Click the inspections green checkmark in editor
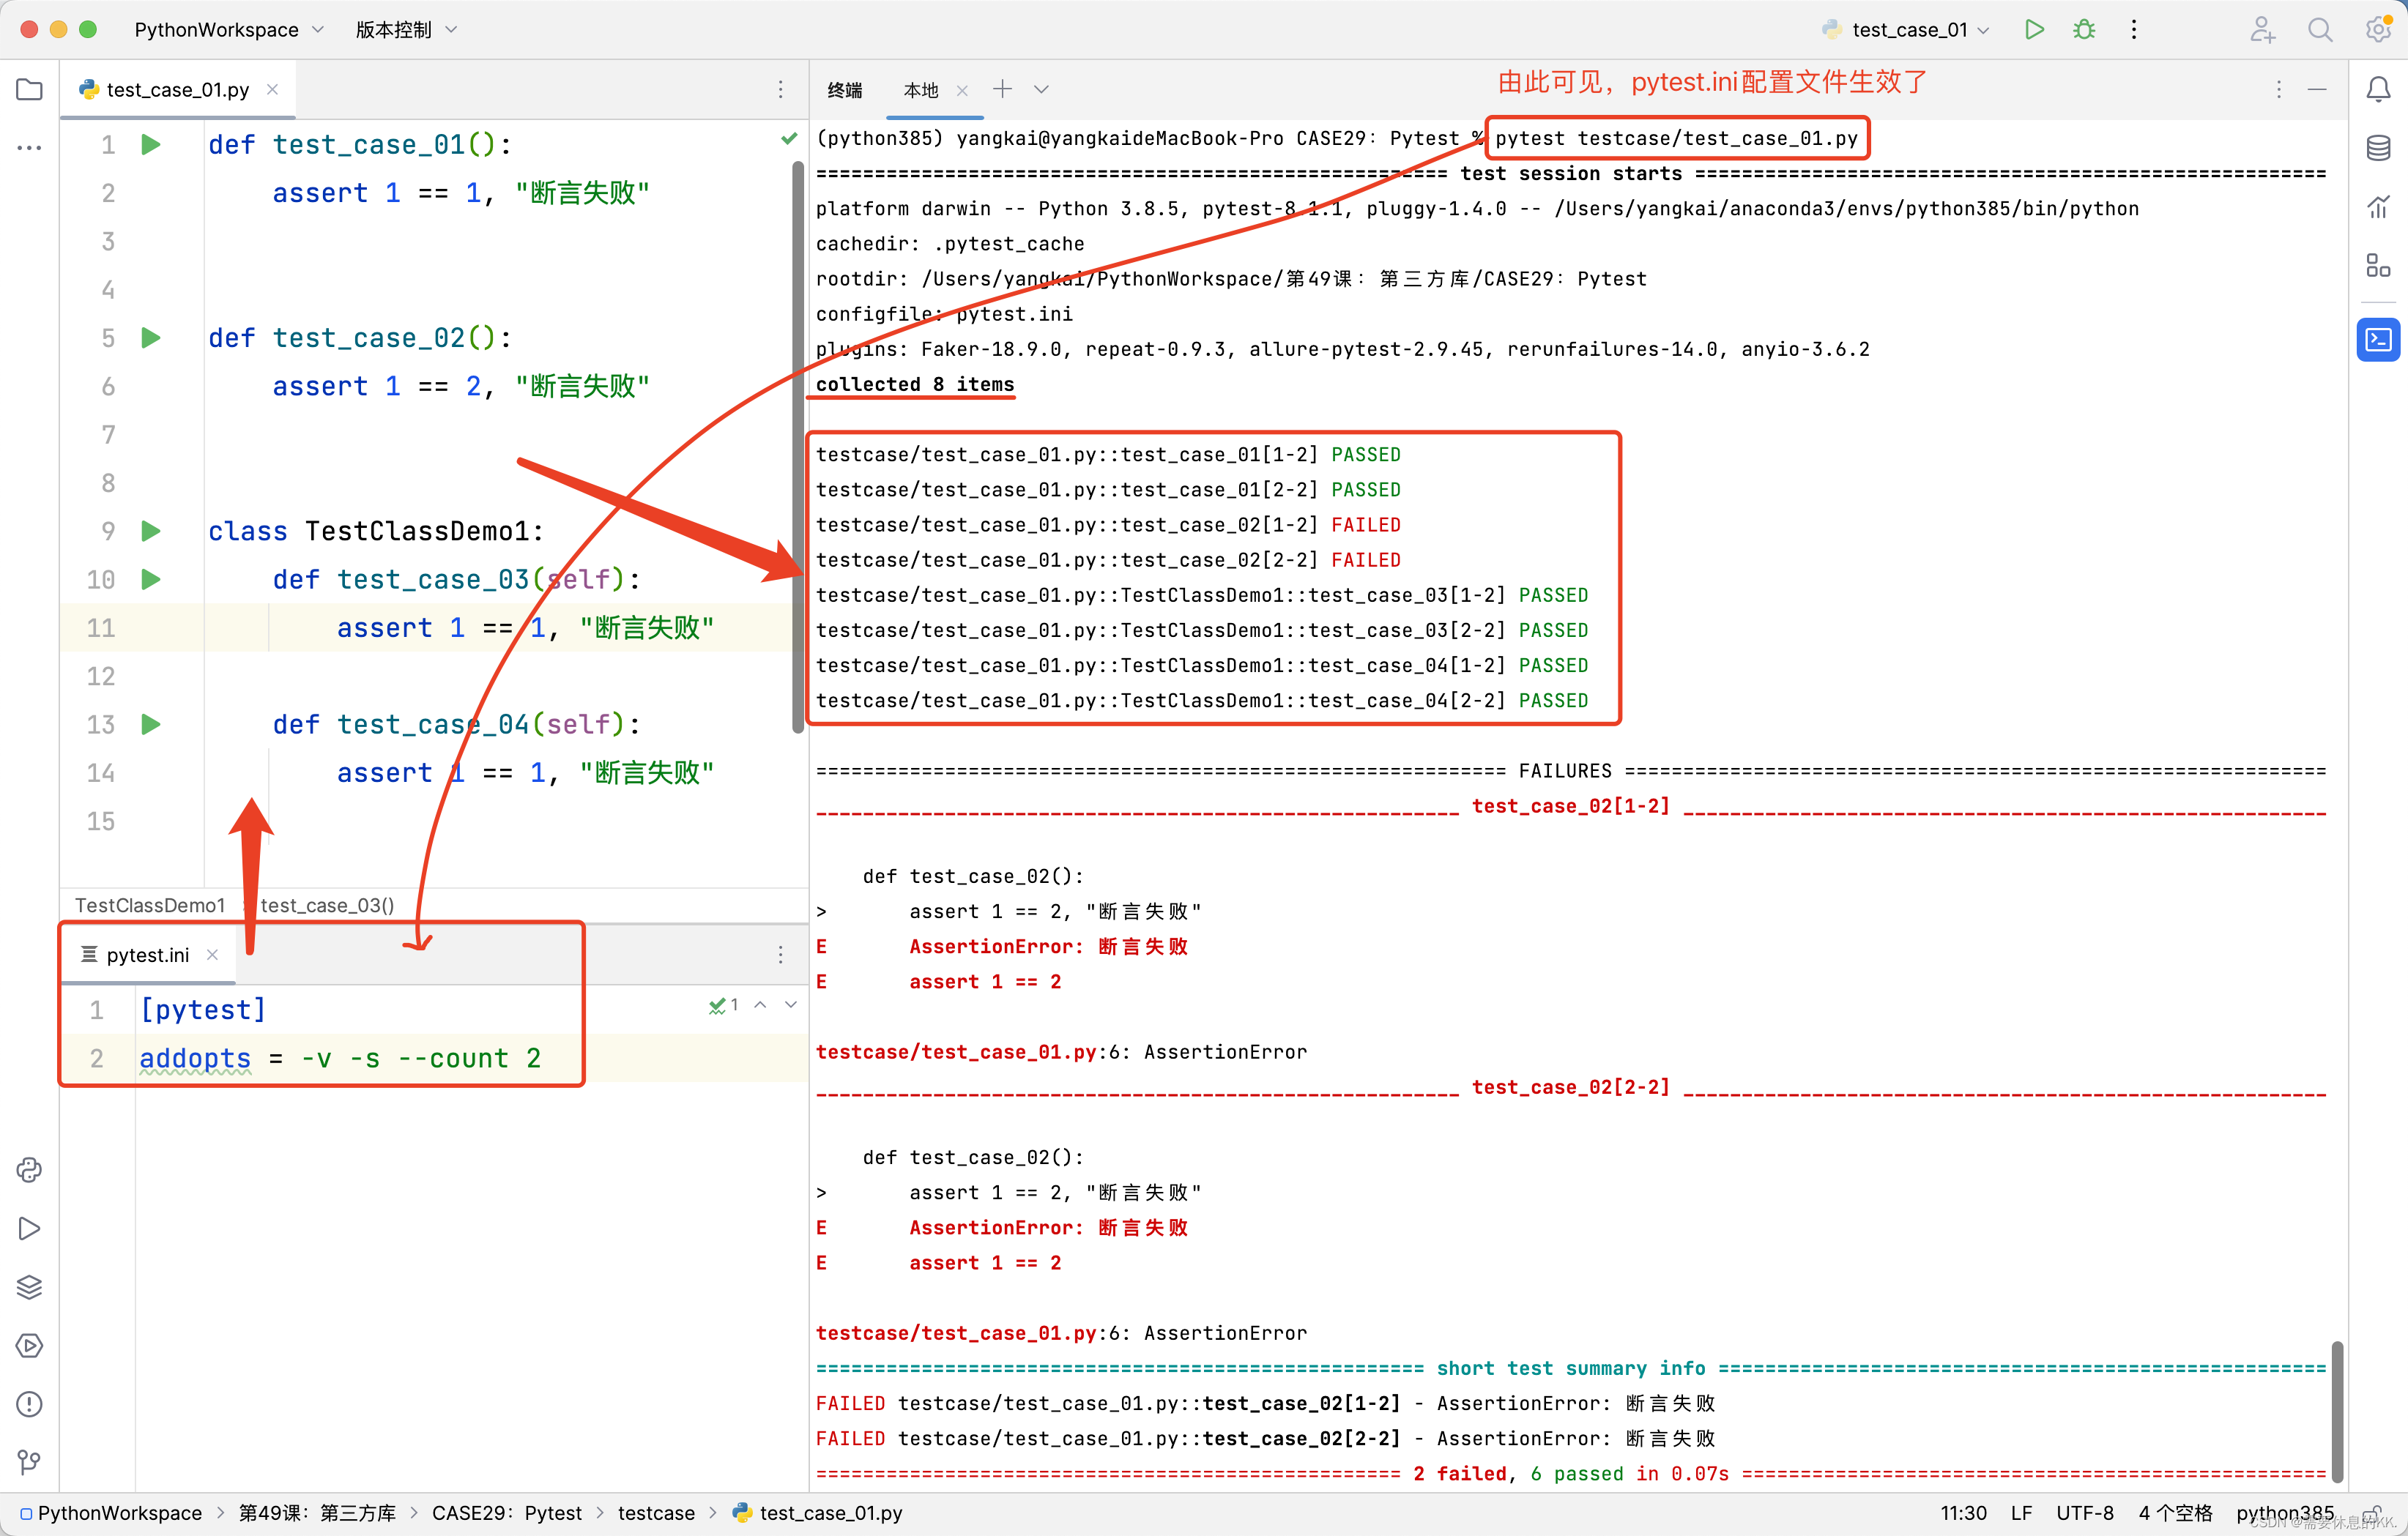Viewport: 2408px width, 1536px height. click(x=789, y=138)
